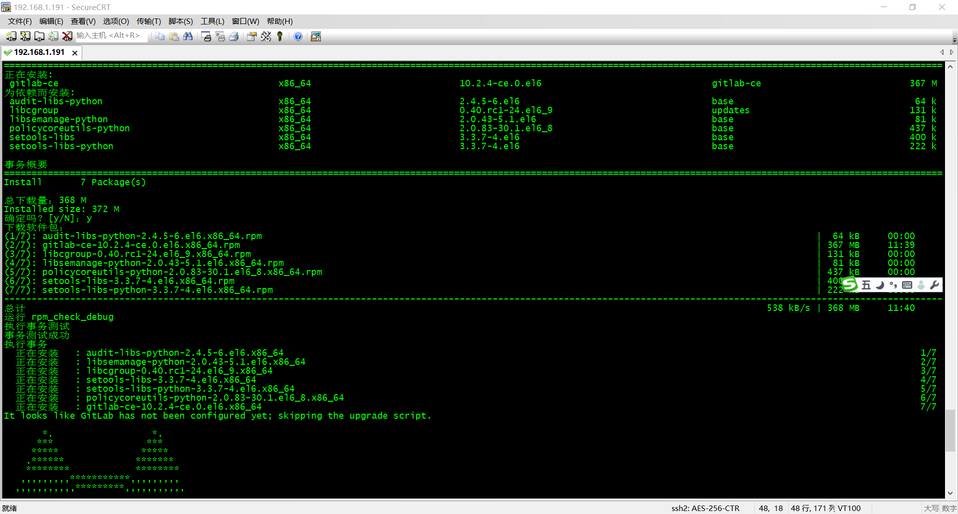Click the Print printer icon
This screenshot has height=514, width=958.
click(234, 36)
